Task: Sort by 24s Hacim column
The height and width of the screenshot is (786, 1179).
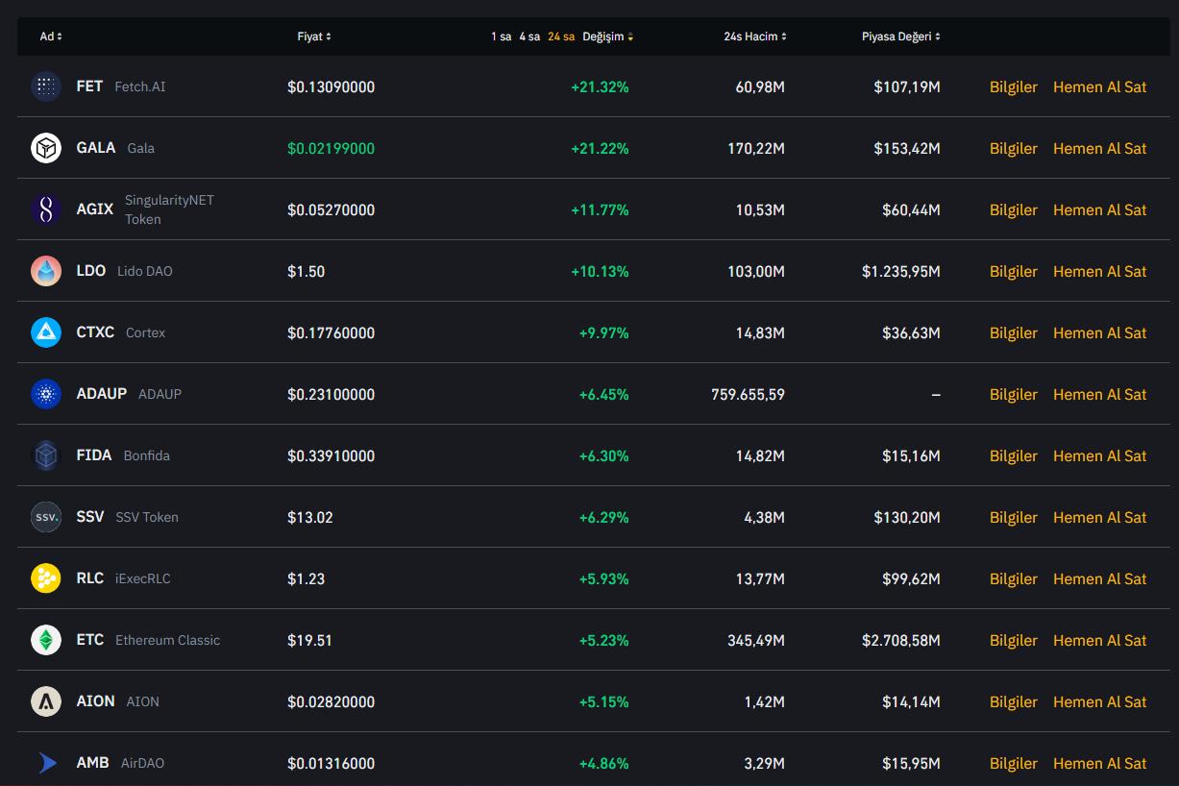Action: point(754,37)
